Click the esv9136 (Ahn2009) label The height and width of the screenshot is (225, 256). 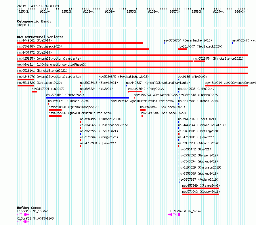point(192,77)
